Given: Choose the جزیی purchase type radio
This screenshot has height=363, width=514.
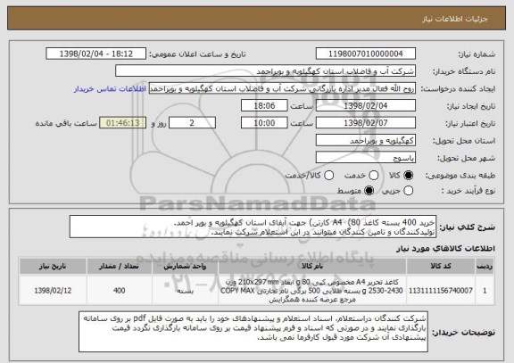Looking at the screenshot, I should [408, 190].
